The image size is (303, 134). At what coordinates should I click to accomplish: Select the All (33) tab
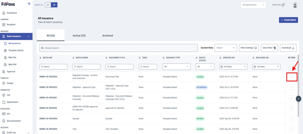(51, 35)
